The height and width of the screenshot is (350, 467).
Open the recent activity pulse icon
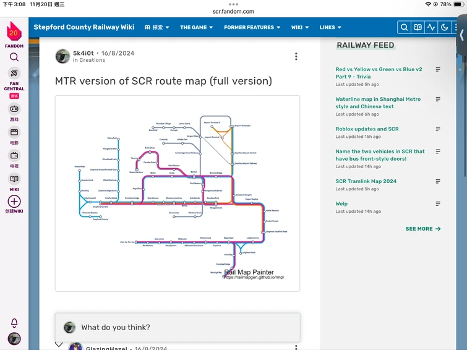click(431, 27)
